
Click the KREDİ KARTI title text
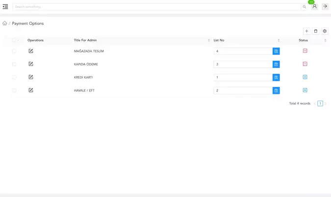[83, 77]
